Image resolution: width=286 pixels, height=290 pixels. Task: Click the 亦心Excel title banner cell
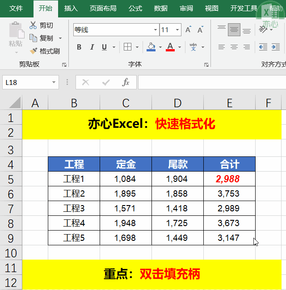pos(151,125)
